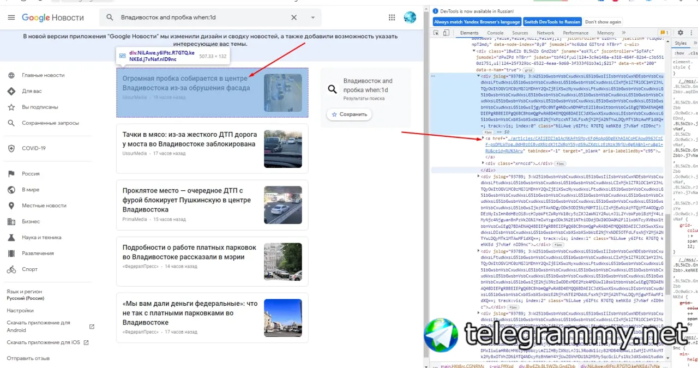This screenshot has width=698, height=368.
Task: Open the Для вас section
Action: click(x=32, y=91)
